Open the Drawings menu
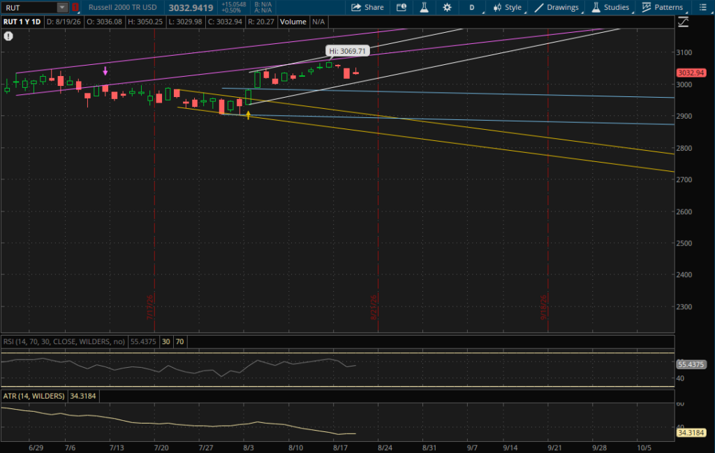Screen dimensions: 715x453 557,7
